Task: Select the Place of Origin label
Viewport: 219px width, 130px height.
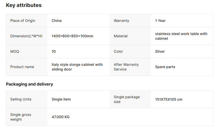Action: (x=23, y=21)
